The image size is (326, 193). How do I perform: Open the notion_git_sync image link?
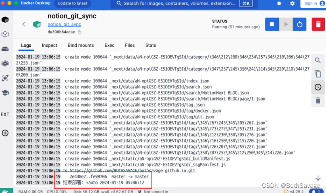coord(64,24)
